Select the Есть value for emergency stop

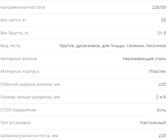pos(162,110)
